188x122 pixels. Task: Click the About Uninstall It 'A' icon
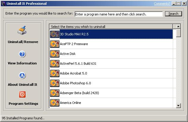(22, 75)
